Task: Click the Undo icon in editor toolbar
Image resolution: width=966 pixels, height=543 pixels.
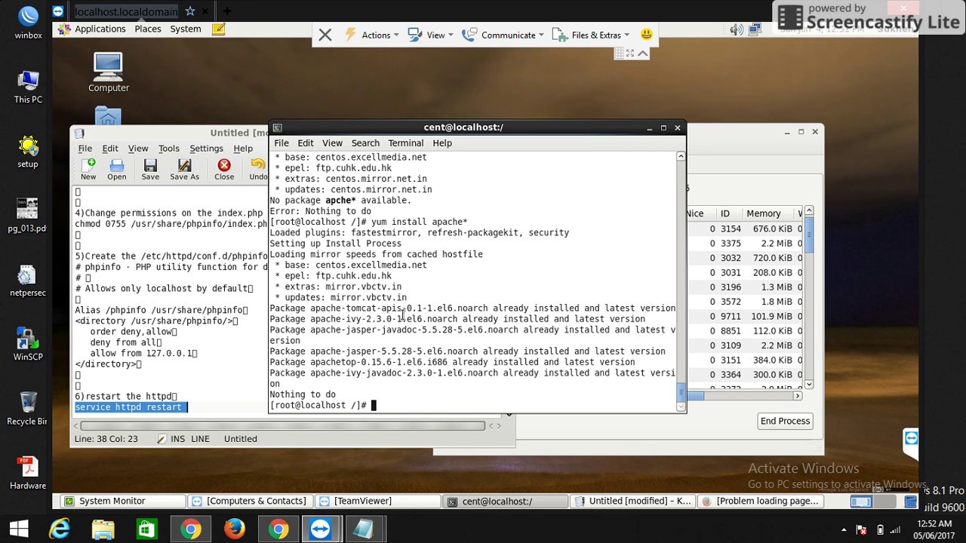Action: [258, 169]
